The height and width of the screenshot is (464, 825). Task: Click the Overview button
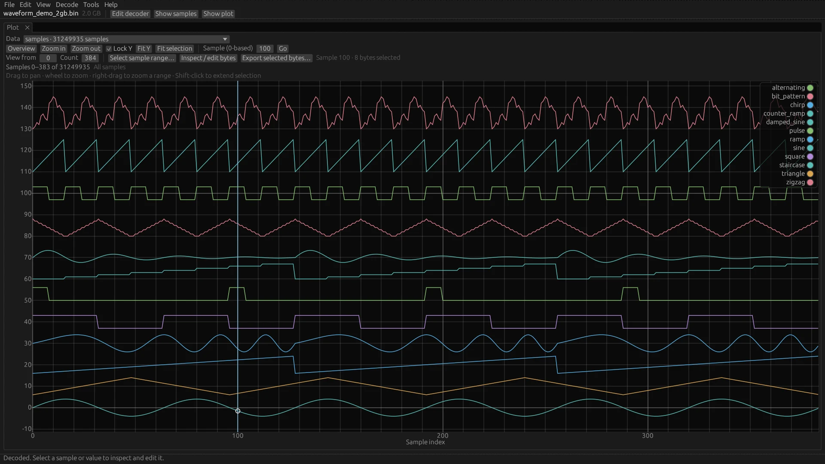(21, 49)
